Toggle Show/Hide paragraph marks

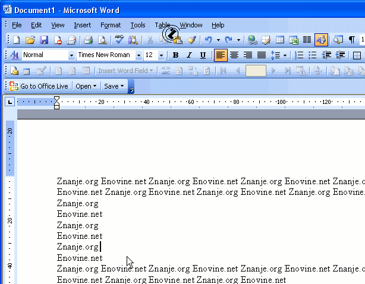click(x=352, y=40)
